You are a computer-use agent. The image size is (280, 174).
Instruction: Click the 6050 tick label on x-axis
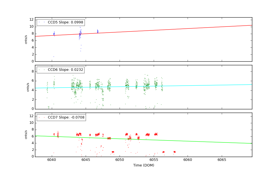pos(120,160)
